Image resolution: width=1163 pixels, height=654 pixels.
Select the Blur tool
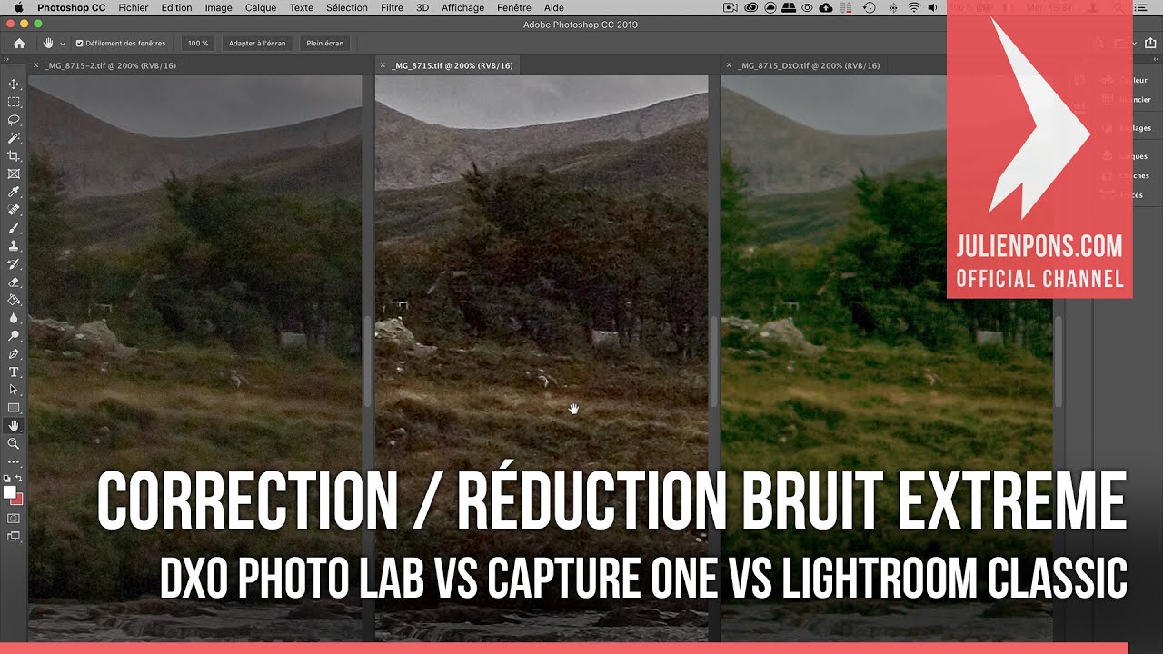[x=14, y=318]
